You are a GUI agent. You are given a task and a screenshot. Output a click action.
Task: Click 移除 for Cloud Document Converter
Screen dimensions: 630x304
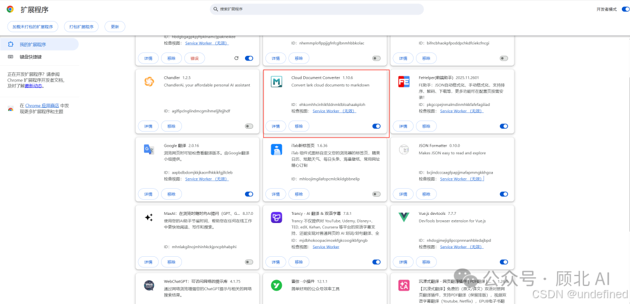coord(299,126)
